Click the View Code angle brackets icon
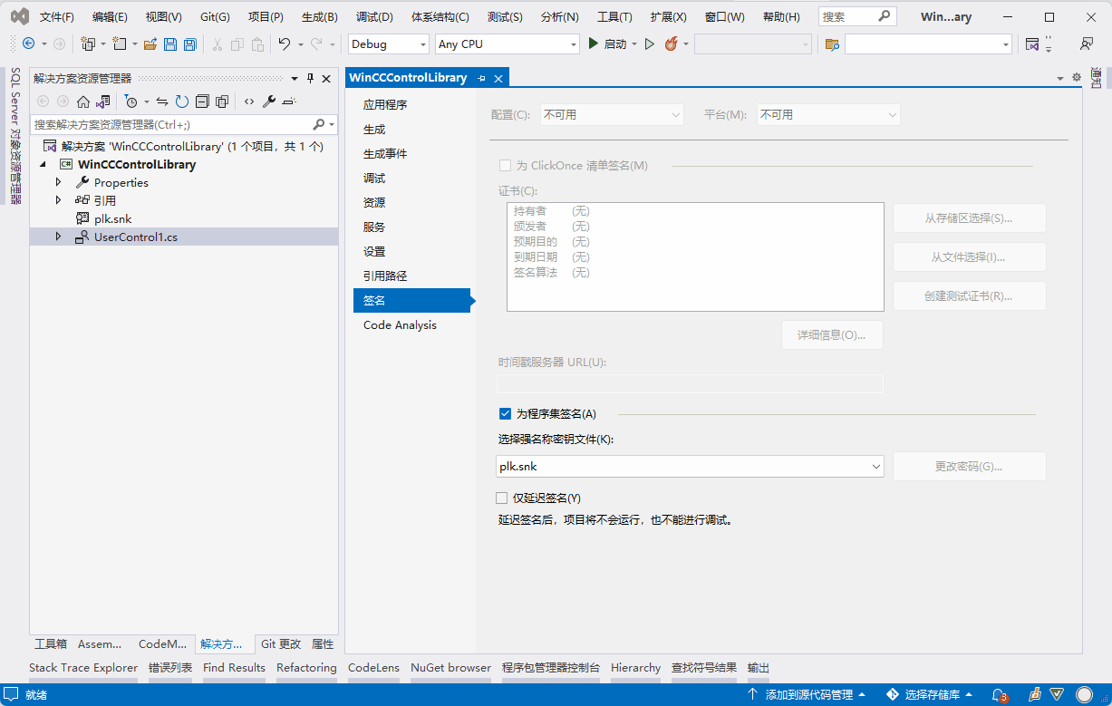The height and width of the screenshot is (706, 1112). tap(249, 102)
